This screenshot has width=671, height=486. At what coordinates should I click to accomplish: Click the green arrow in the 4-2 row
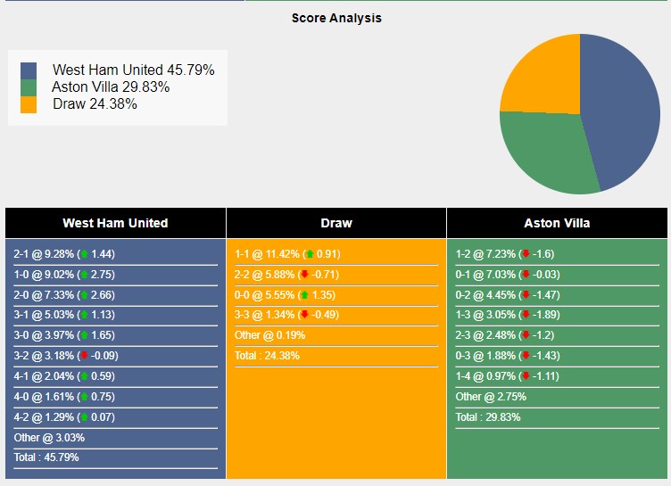point(84,417)
